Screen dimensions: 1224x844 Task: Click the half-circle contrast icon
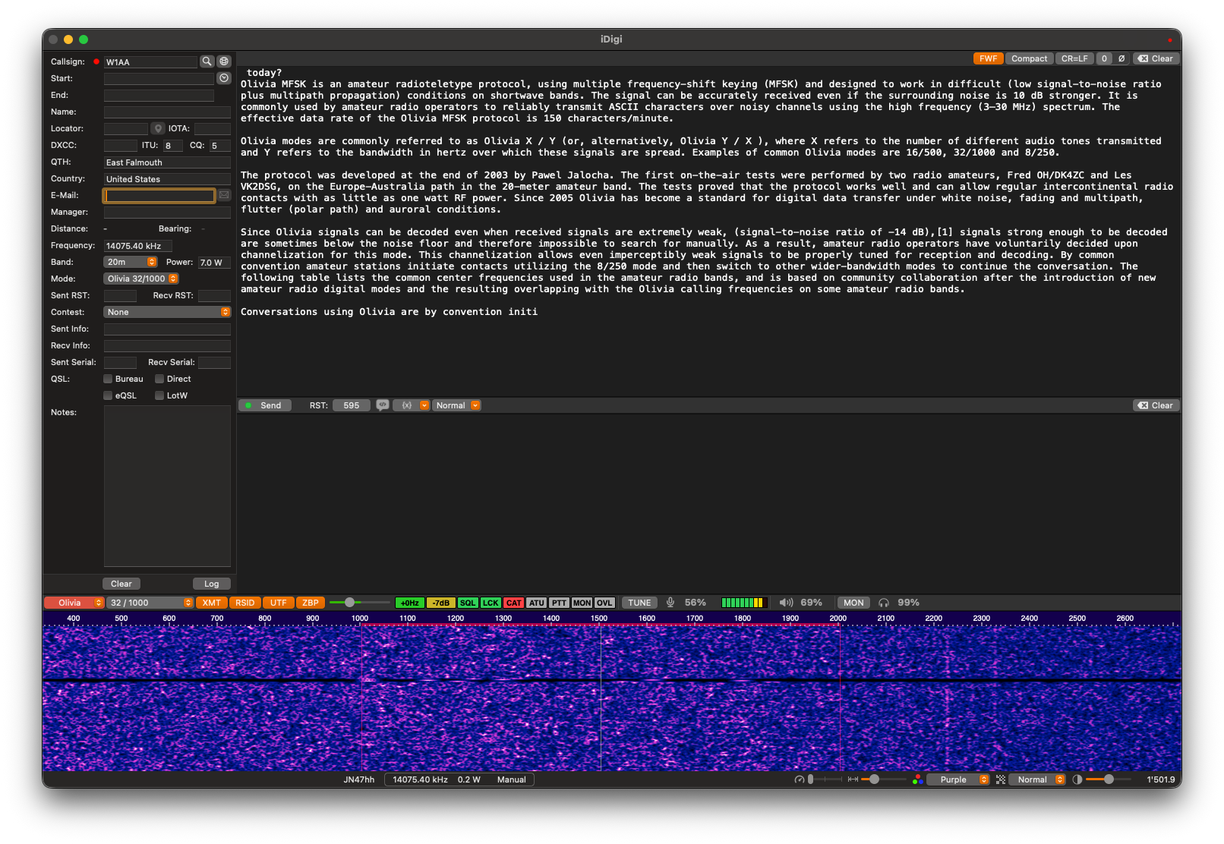tap(1077, 779)
